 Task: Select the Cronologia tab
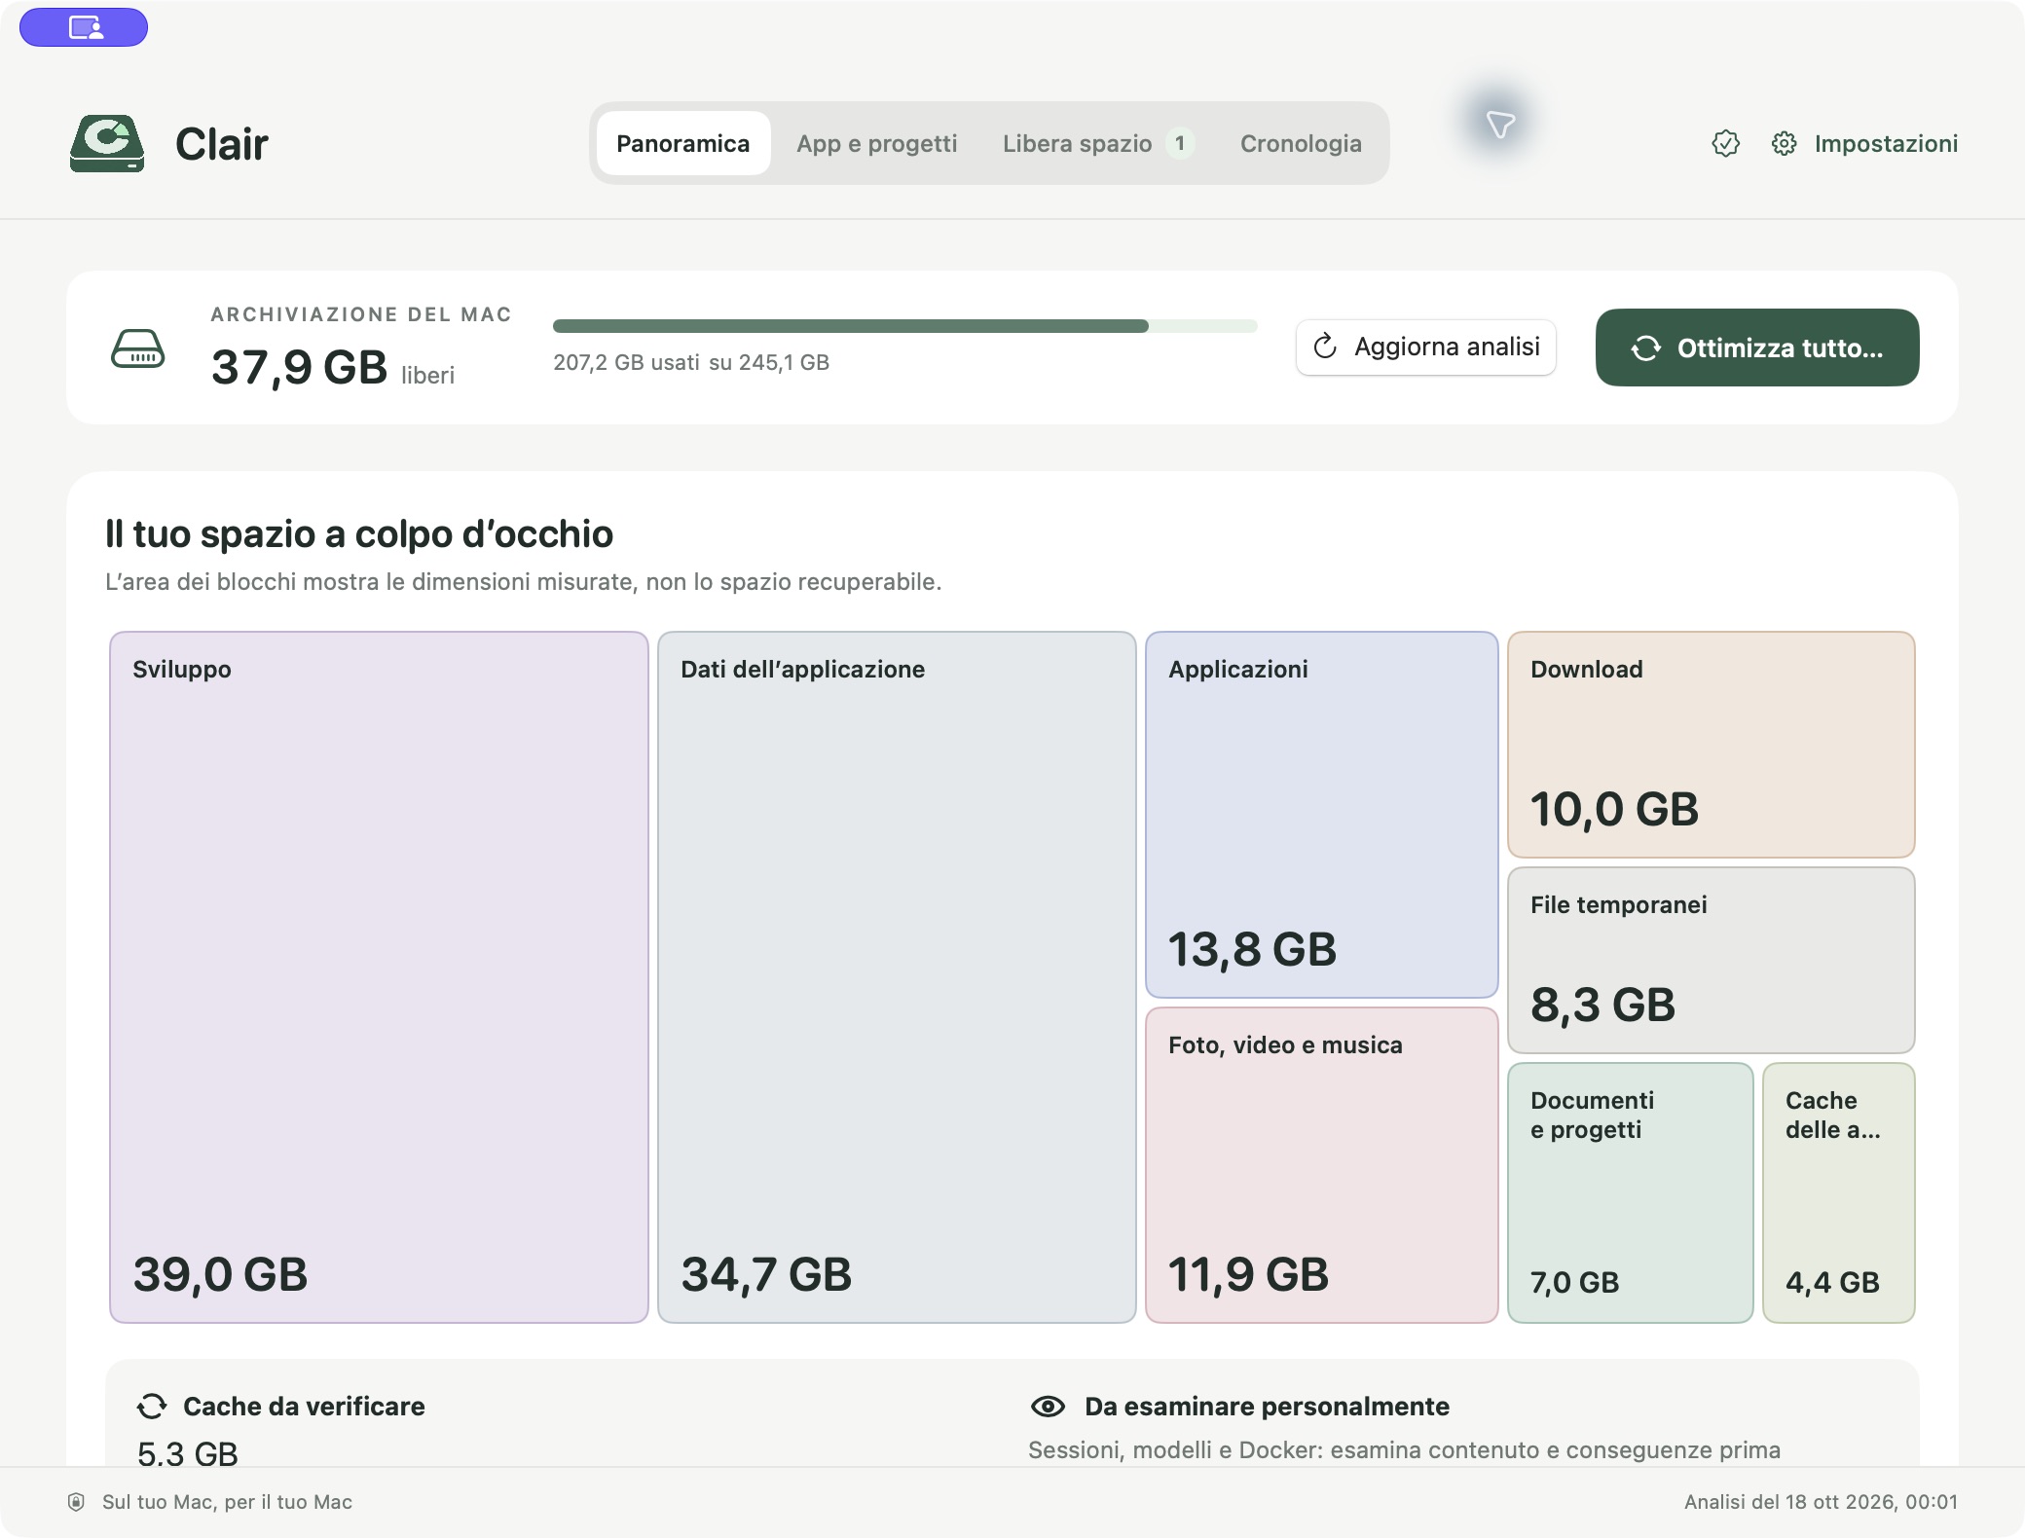[1301, 144]
